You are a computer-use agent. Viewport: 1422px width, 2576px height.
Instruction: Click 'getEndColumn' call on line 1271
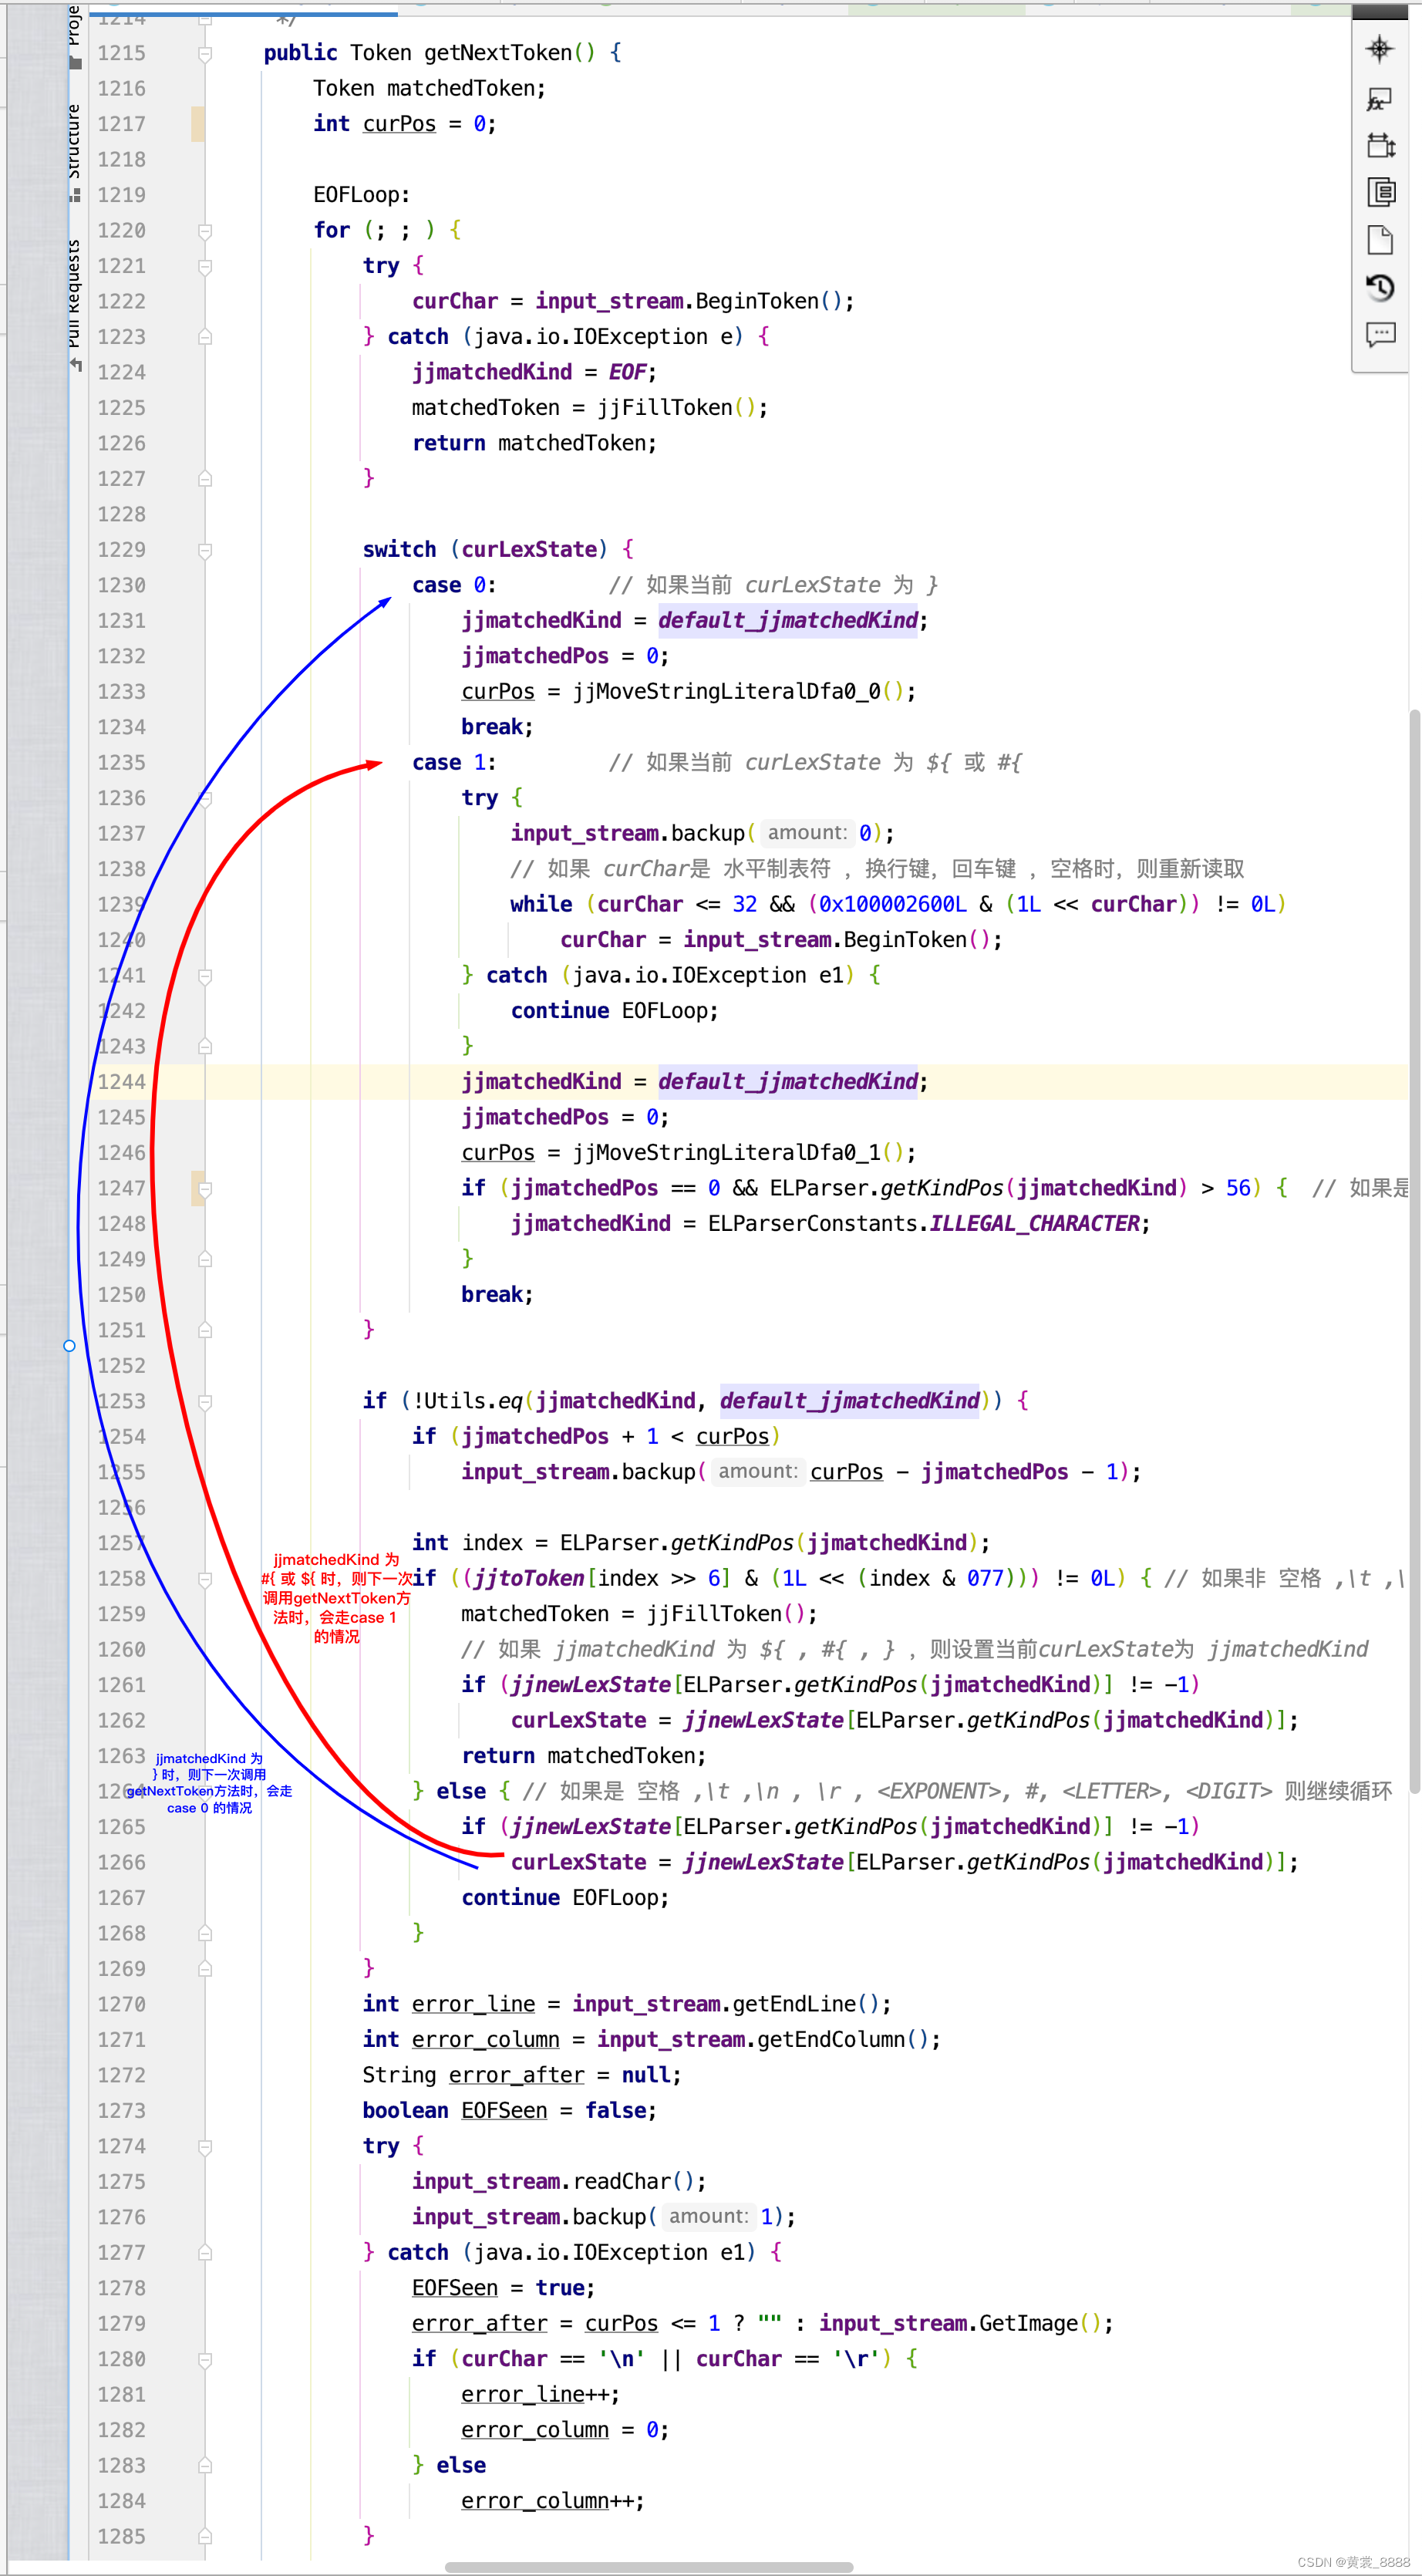(x=832, y=2040)
